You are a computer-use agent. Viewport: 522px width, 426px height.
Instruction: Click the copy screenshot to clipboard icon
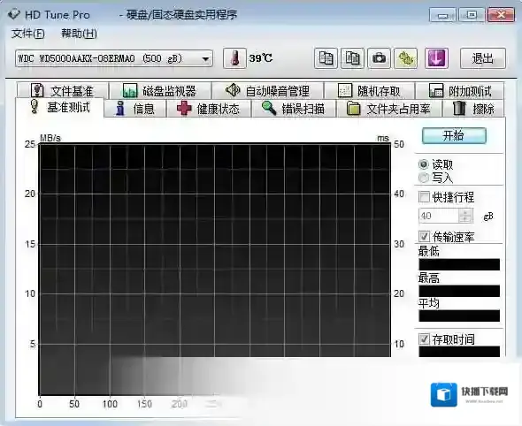point(352,58)
